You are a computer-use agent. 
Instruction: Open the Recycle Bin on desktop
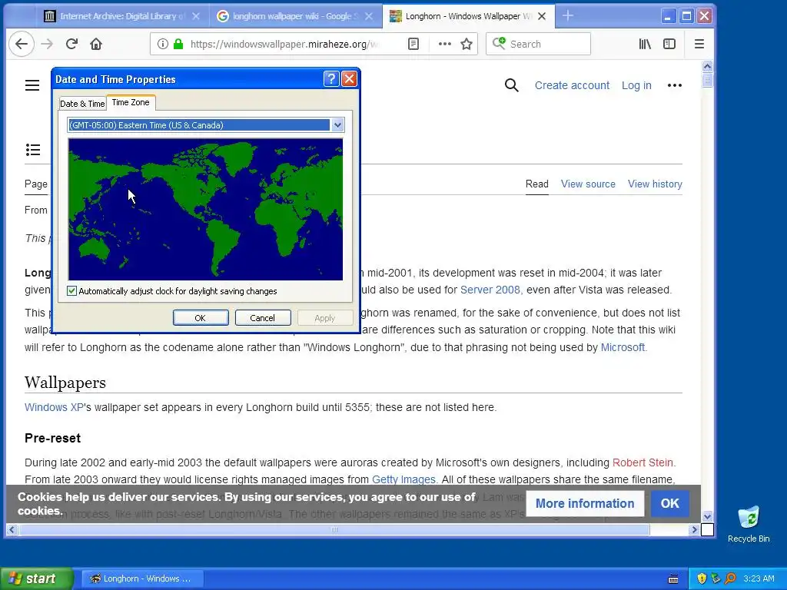(x=749, y=524)
